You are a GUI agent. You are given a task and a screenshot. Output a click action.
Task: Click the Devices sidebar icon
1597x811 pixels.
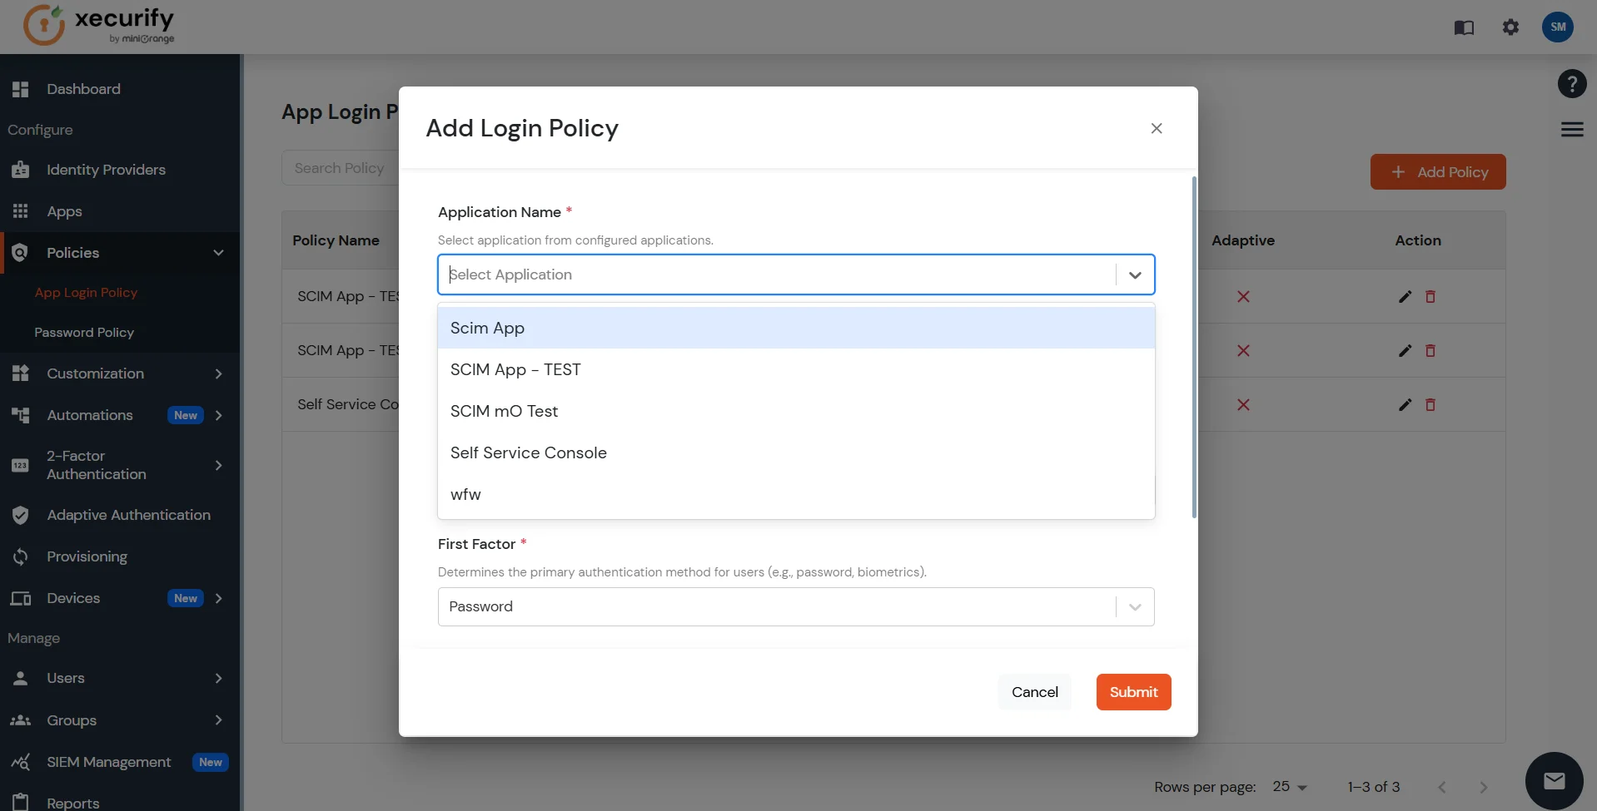[21, 598]
